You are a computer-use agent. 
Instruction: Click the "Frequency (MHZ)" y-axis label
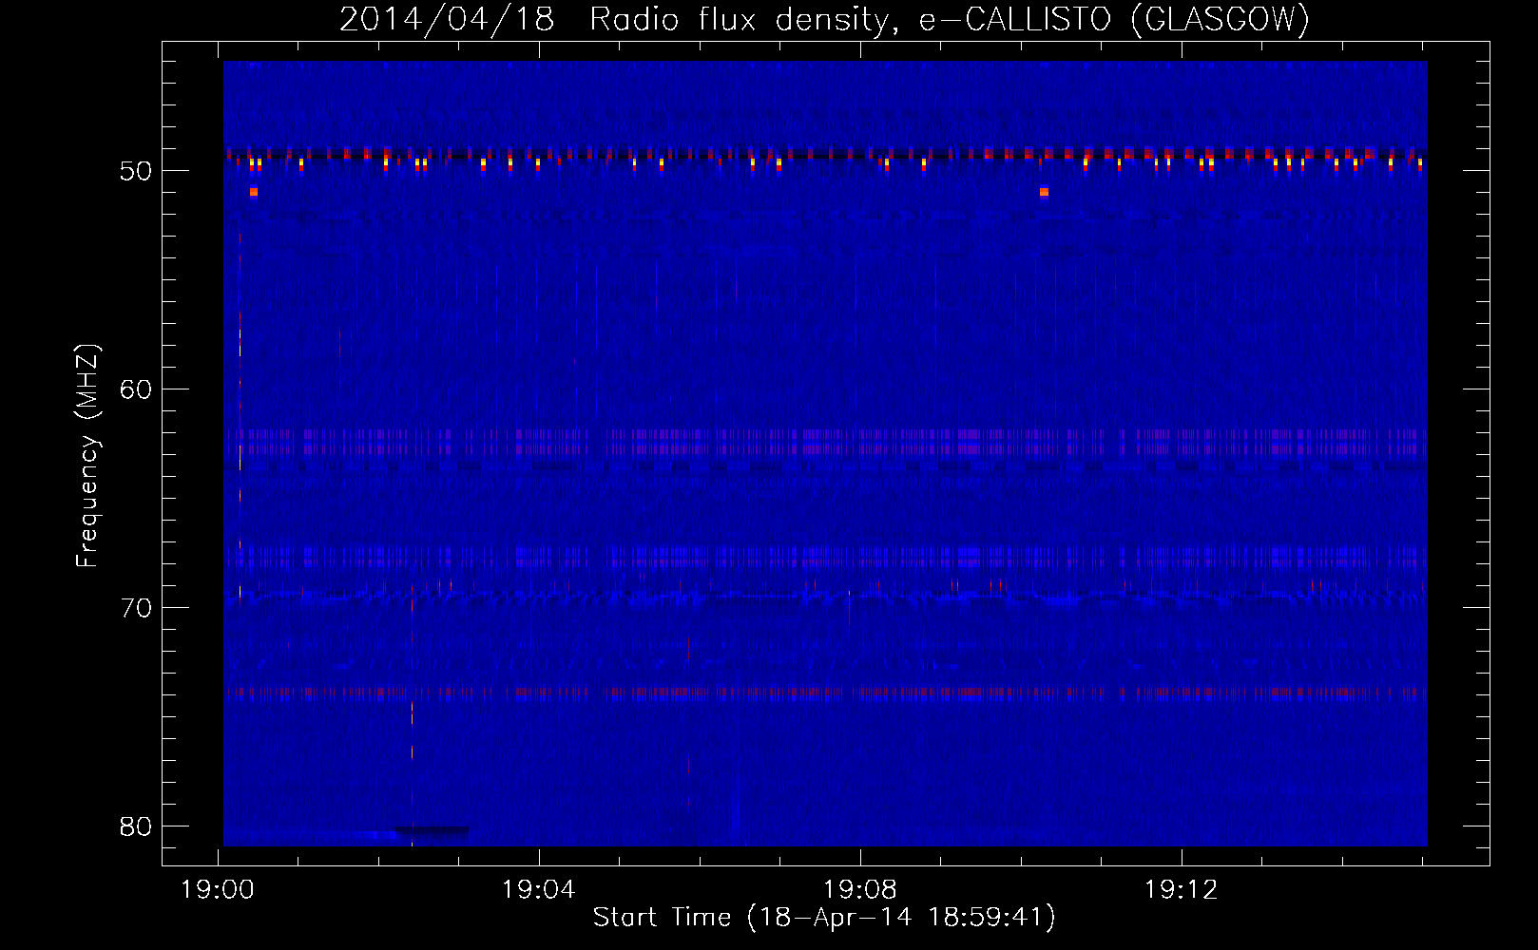point(87,456)
